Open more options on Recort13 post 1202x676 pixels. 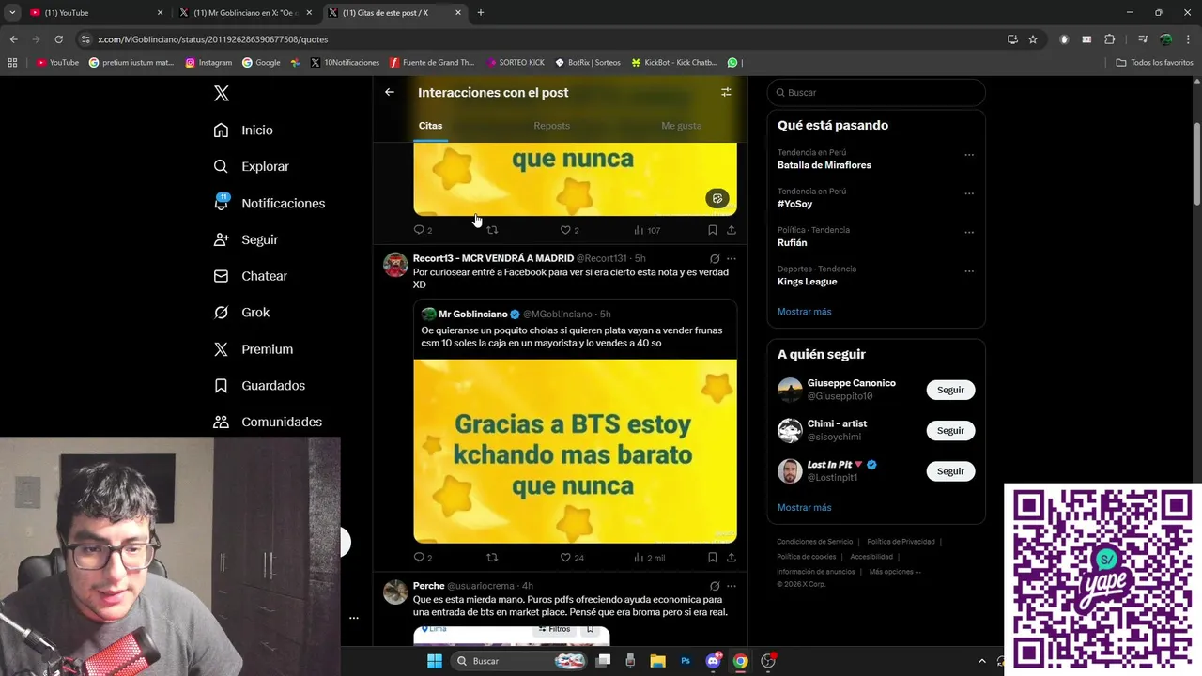coord(732,259)
